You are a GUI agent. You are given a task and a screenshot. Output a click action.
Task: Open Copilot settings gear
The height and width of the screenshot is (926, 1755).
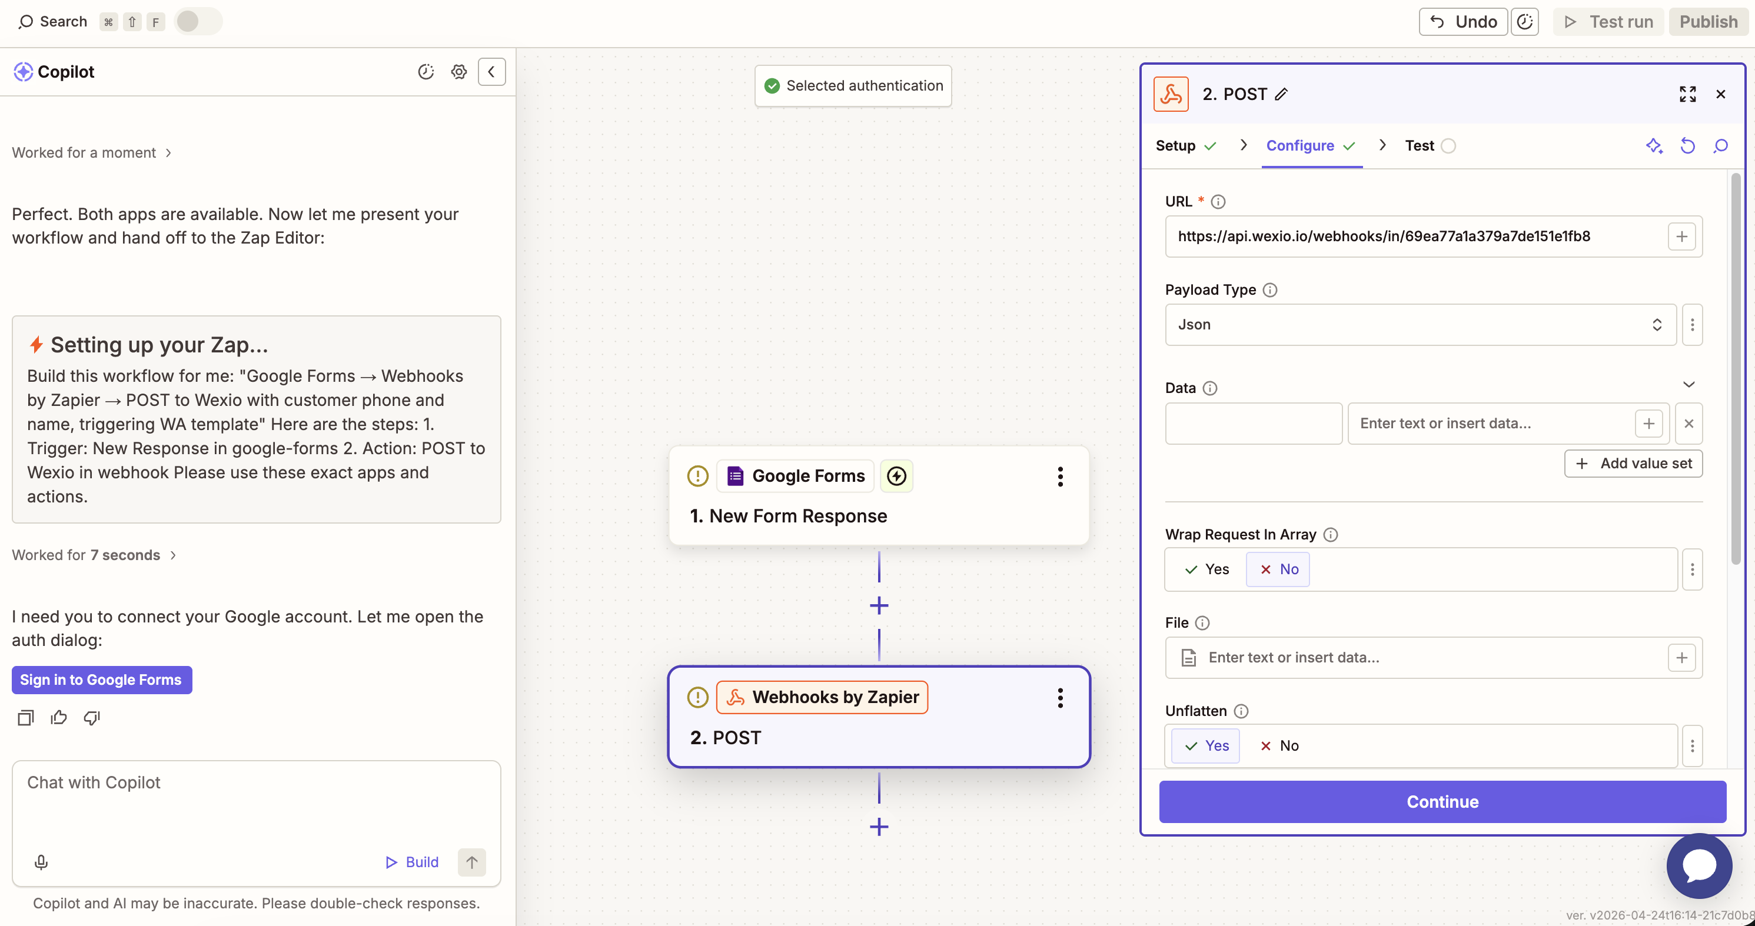point(458,72)
